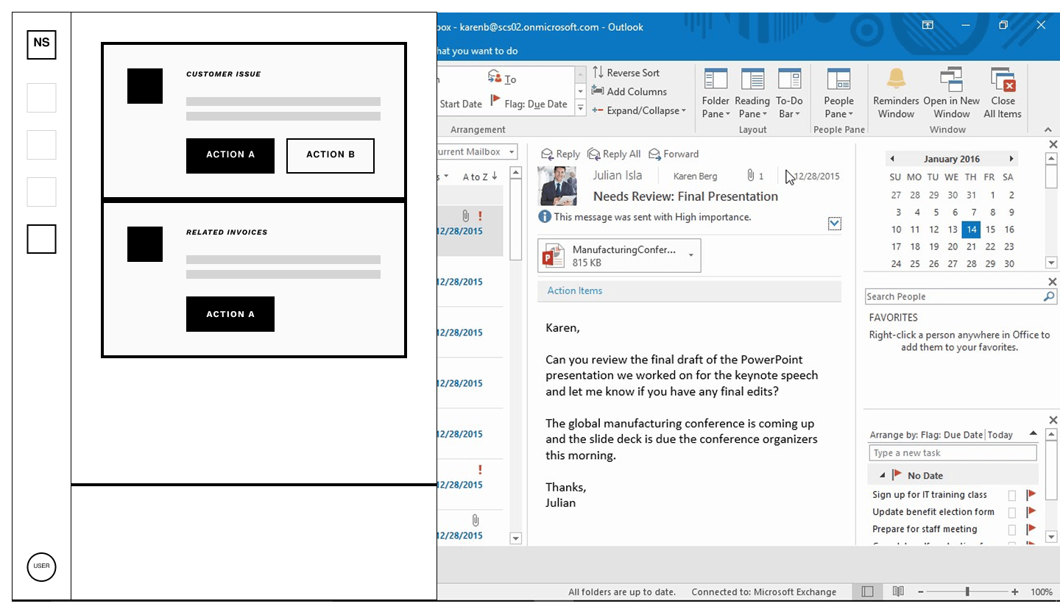The image size is (1060, 612).
Task: Open task Prepare for staff meeting
Action: (925, 529)
